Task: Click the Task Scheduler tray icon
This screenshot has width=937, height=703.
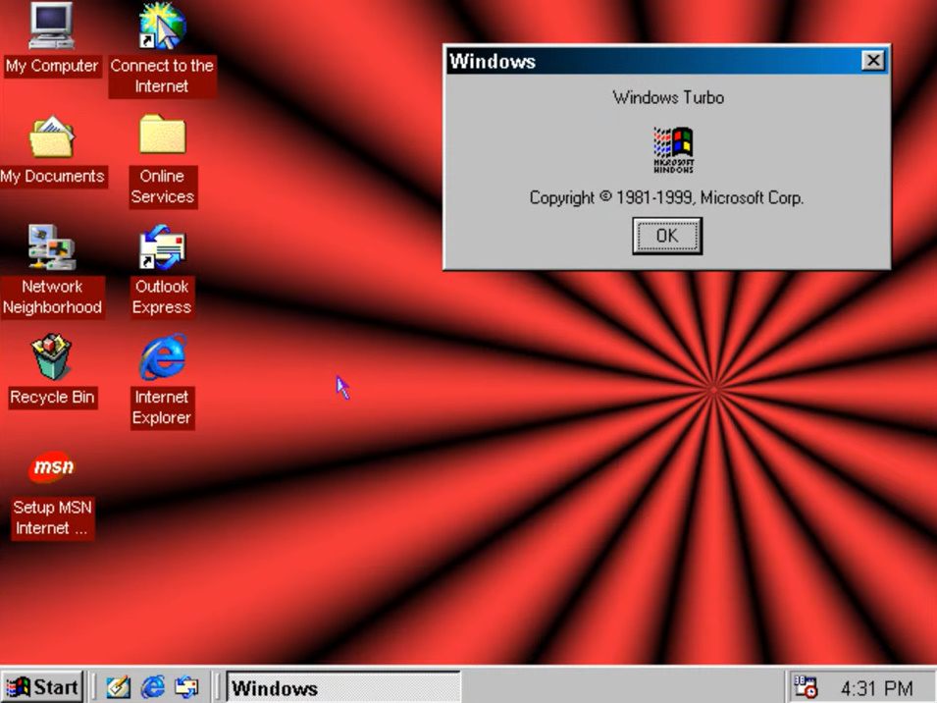Action: point(805,687)
